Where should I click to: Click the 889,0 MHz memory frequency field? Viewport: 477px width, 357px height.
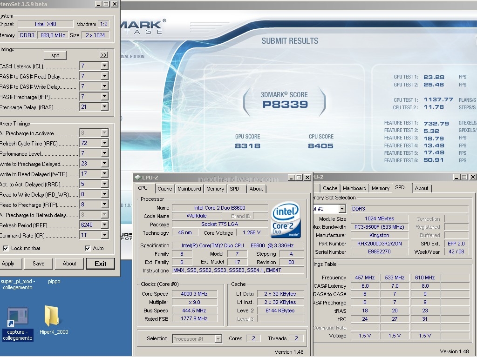point(53,35)
